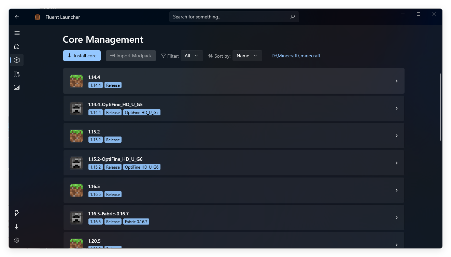This screenshot has height=257, width=451.
Task: Click the 1.16.5-Fabric-0.16.7 core title
Action: click(109, 214)
